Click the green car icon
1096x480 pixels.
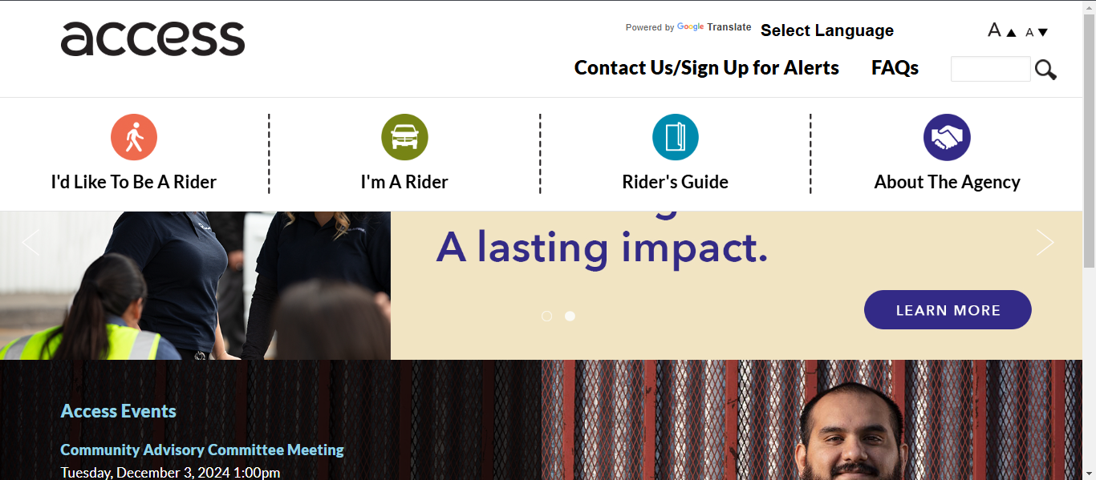(404, 137)
